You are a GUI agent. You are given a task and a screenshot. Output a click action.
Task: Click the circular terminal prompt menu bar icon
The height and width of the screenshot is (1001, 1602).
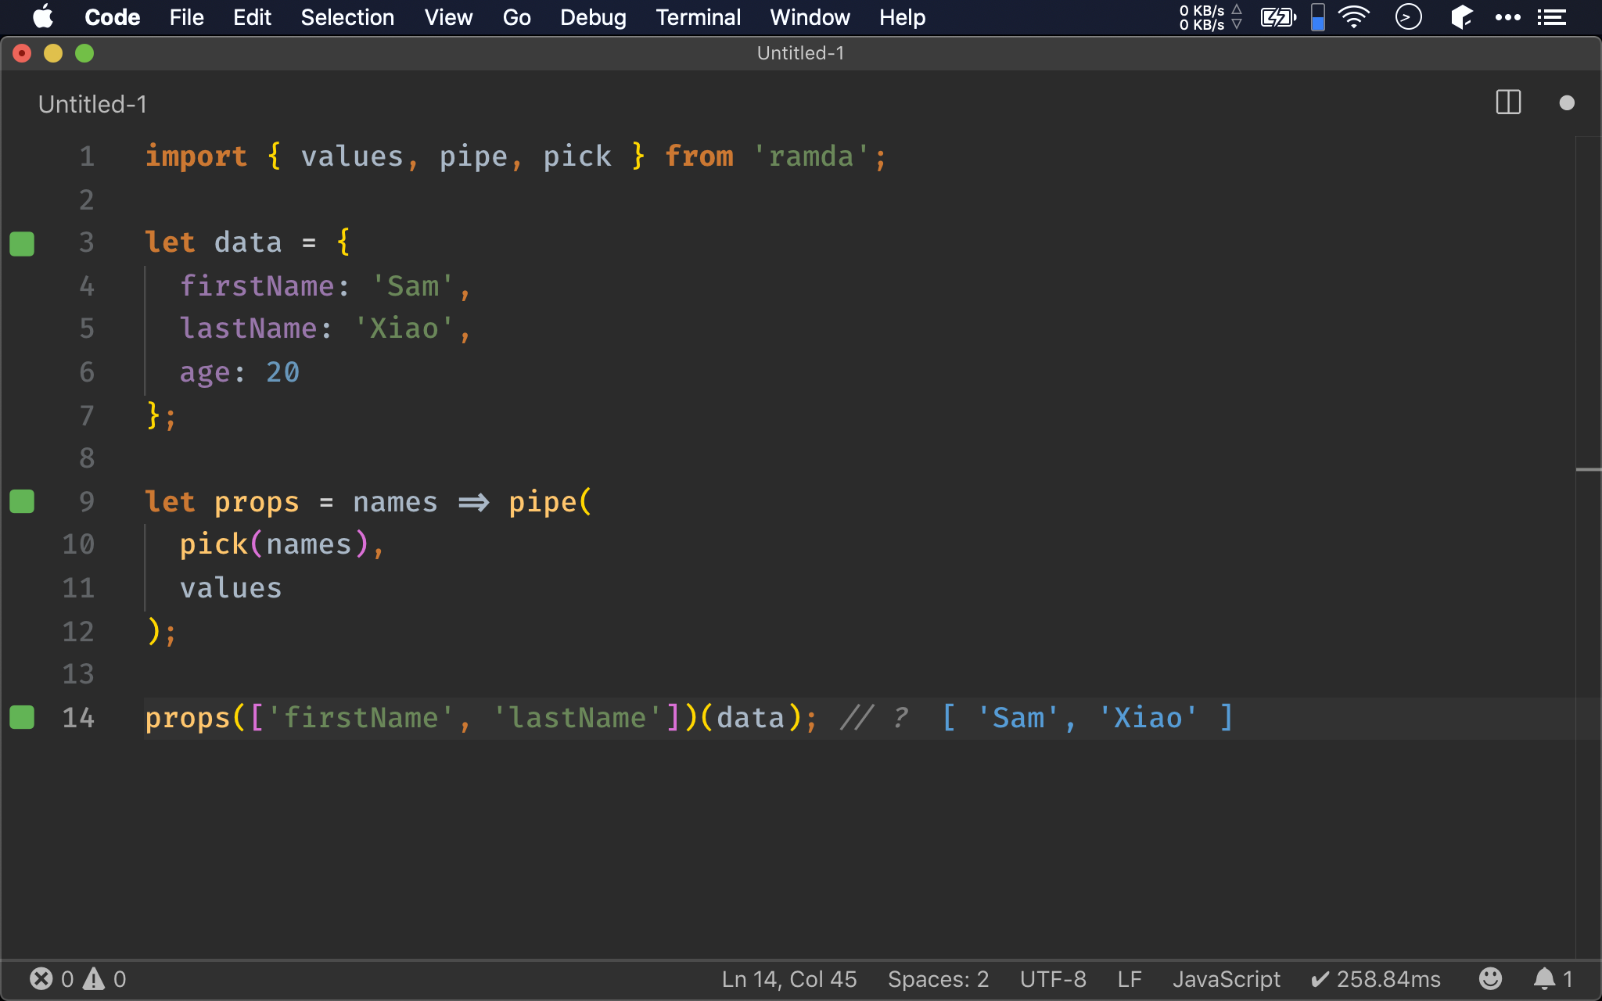[x=1408, y=17]
